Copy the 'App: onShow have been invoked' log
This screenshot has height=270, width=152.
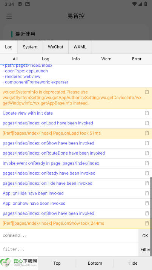click(147, 203)
